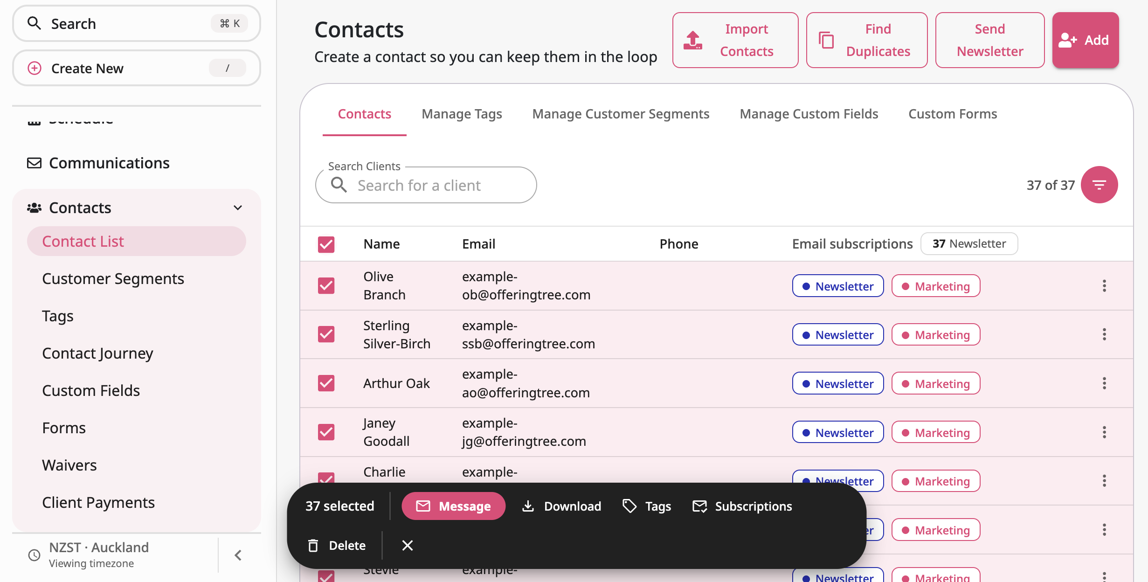
Task: Open Custom Forms tab
Action: (953, 114)
